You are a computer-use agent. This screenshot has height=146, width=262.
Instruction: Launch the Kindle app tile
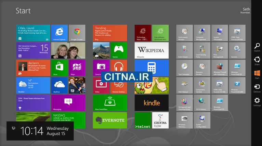coord(152,103)
